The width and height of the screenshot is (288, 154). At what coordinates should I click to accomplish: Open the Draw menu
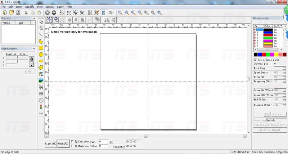pyautogui.click(x=19, y=7)
